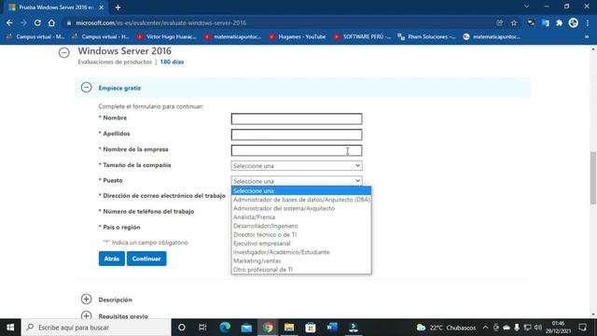The width and height of the screenshot is (597, 336).
Task: Click the Nombre de la empresa field
Action: coord(297,150)
